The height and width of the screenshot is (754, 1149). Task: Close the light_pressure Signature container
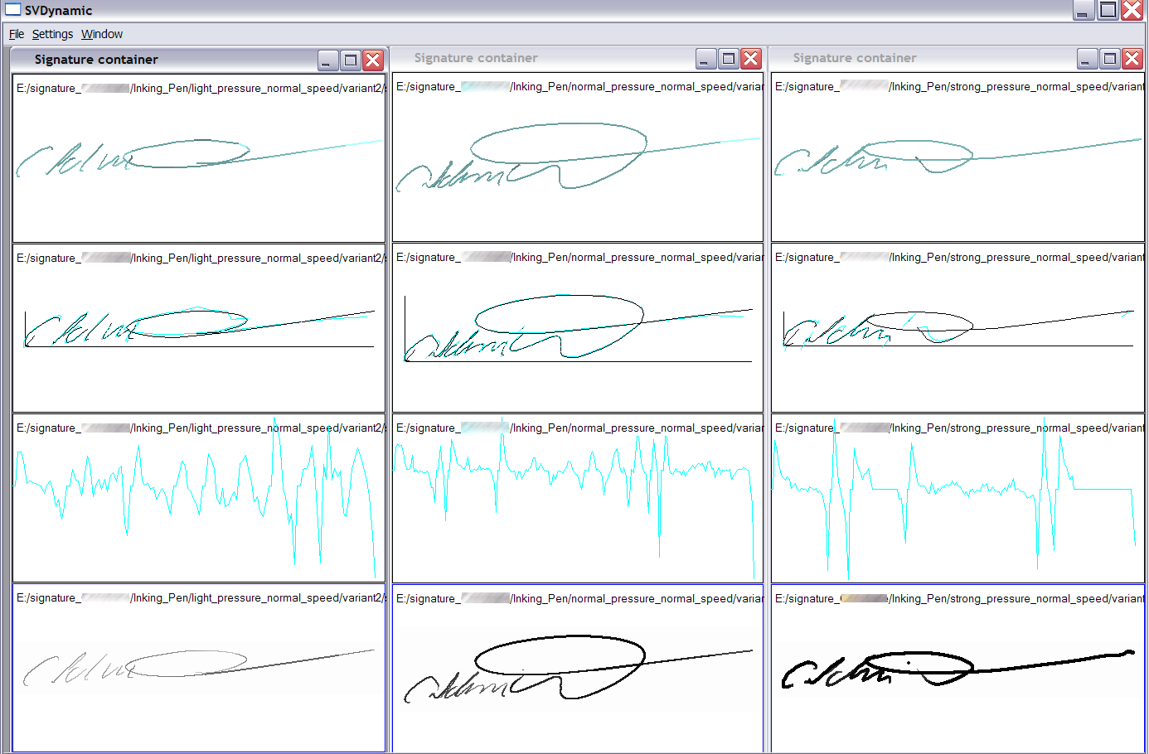pos(373,60)
